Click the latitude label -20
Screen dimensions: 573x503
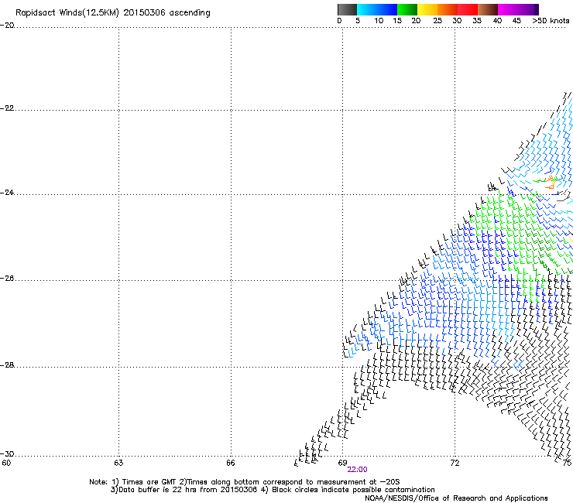tap(7, 26)
